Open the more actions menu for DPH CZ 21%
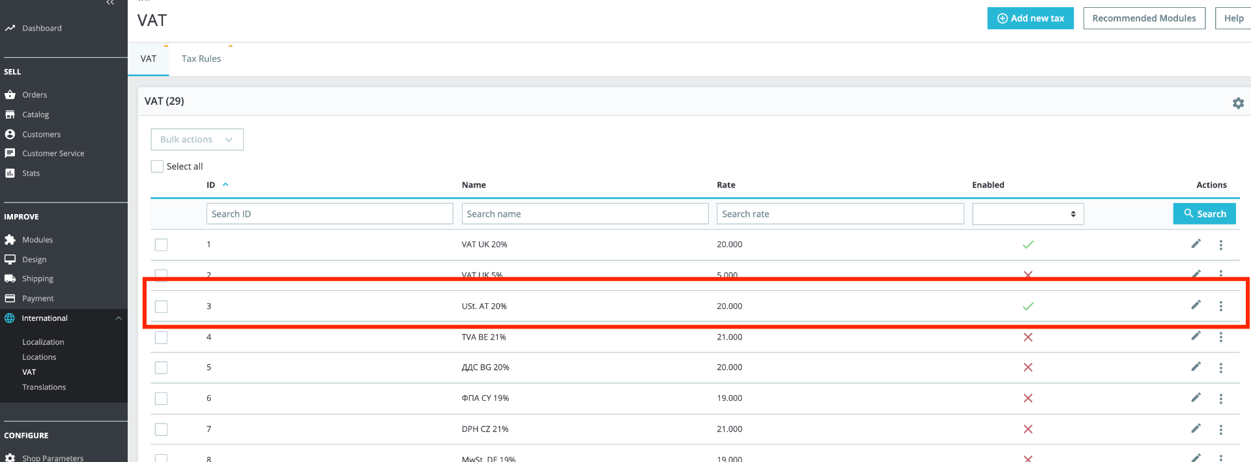The height and width of the screenshot is (462, 1251). (1220, 429)
